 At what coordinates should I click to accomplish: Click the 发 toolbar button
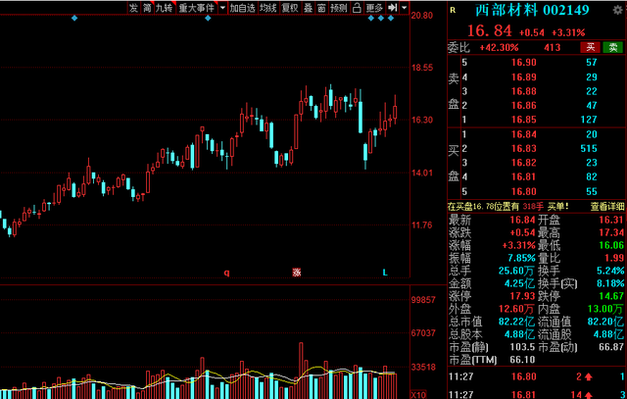(133, 8)
